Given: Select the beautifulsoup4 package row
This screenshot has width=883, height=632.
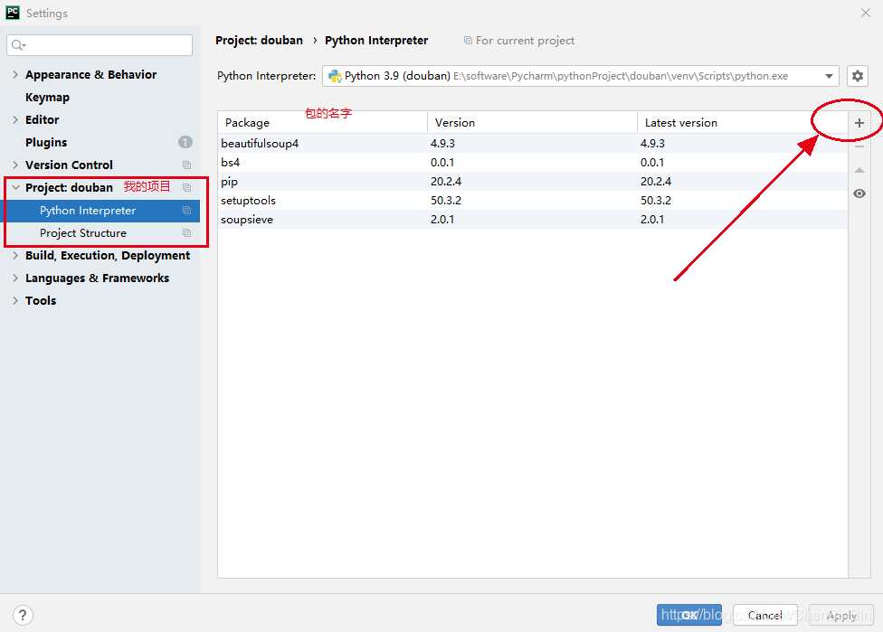Looking at the screenshot, I should 533,144.
